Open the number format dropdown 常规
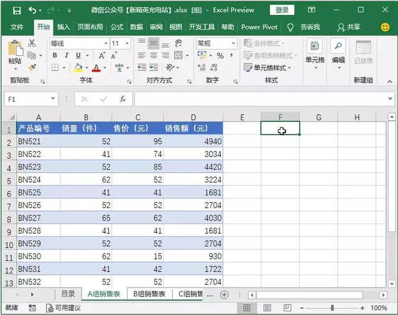Image resolution: width=398 pixels, height=315 pixels. point(233,44)
